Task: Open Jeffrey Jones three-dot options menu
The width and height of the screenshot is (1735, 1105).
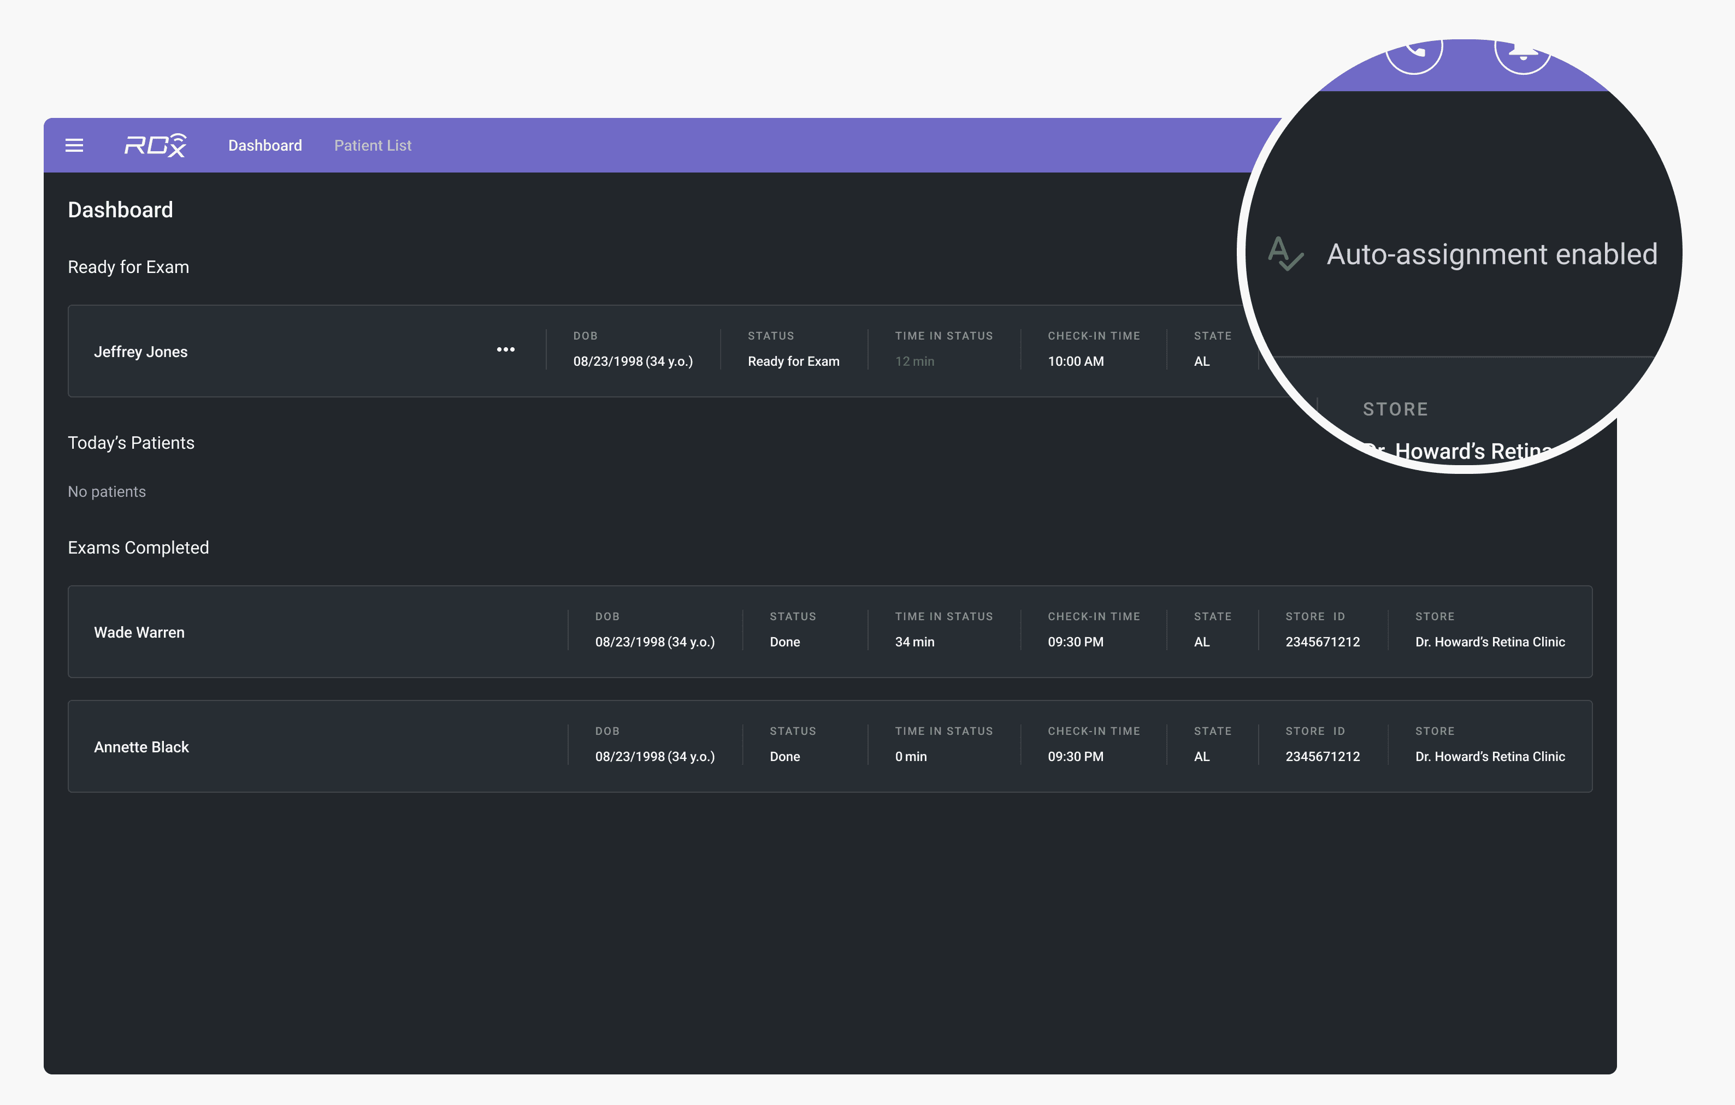Action: [x=506, y=350]
